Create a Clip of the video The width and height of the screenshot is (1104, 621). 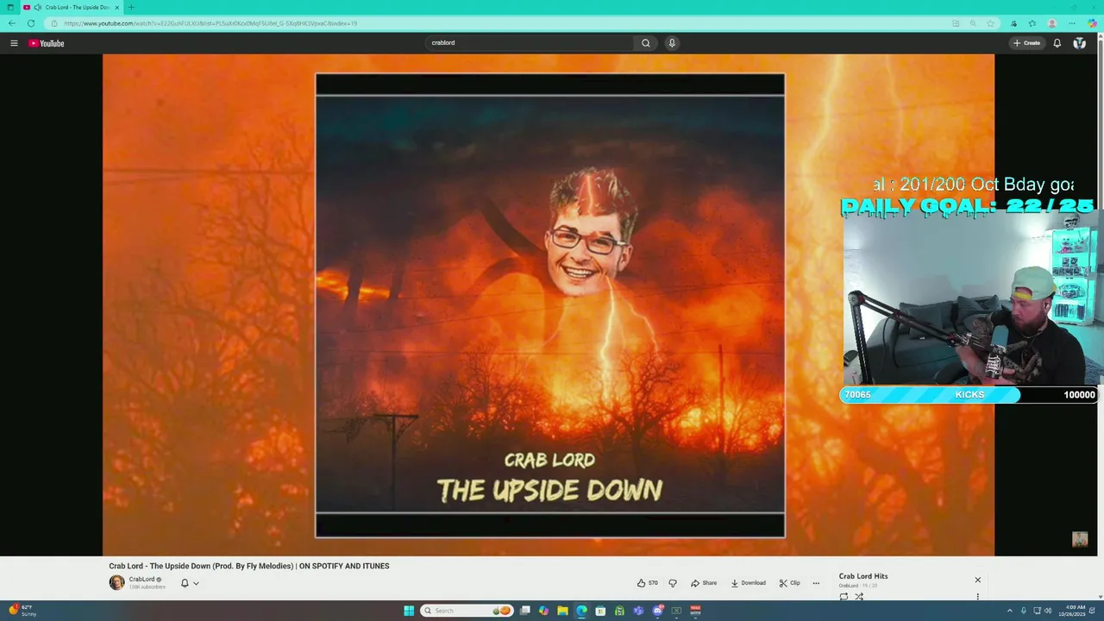coord(789,583)
